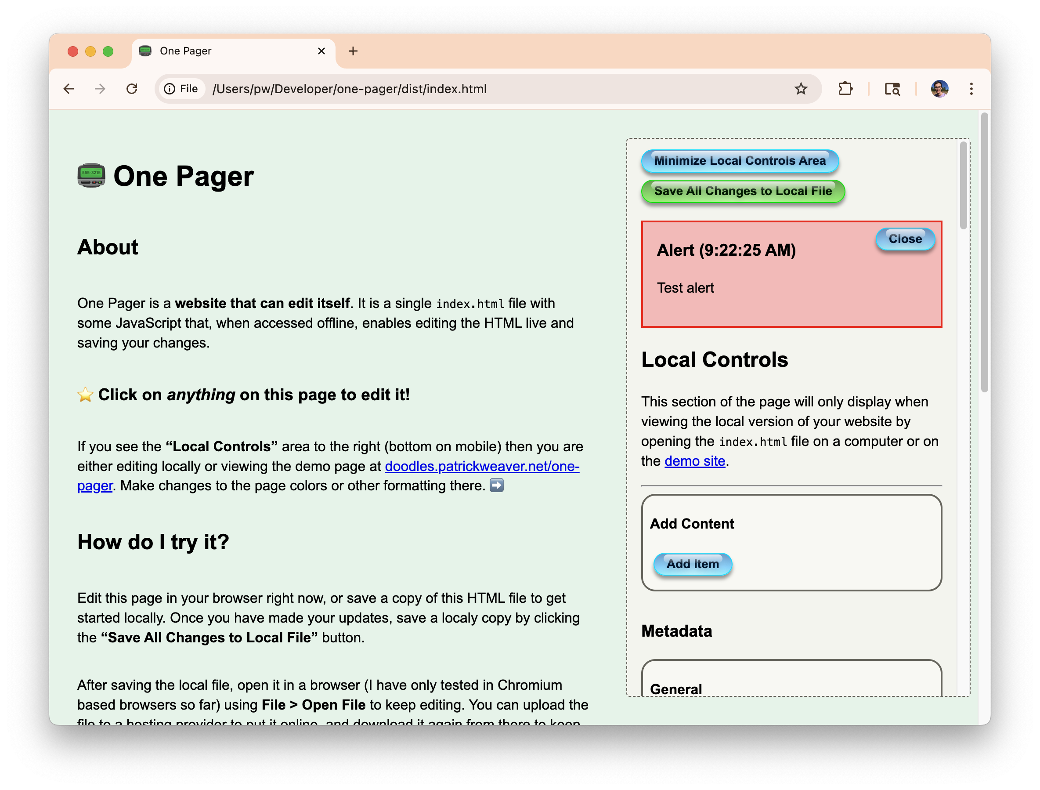Image resolution: width=1040 pixels, height=790 pixels.
Task: Open the Chrome three-dot menu
Action: [971, 88]
